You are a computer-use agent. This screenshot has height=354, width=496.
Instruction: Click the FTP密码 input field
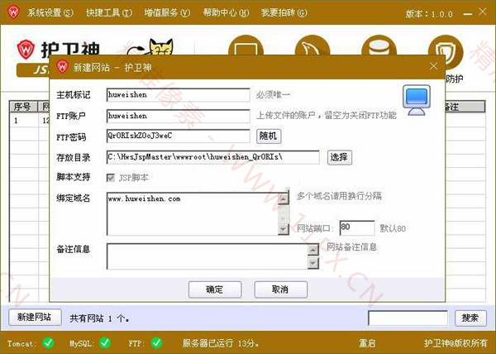coord(179,136)
